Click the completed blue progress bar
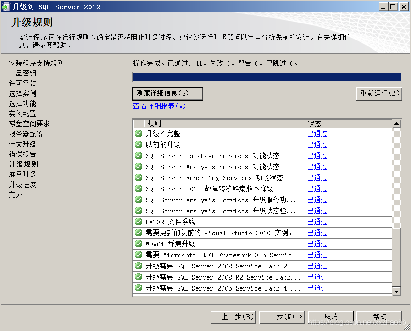Screen dimensions: 411x331 (266, 76)
